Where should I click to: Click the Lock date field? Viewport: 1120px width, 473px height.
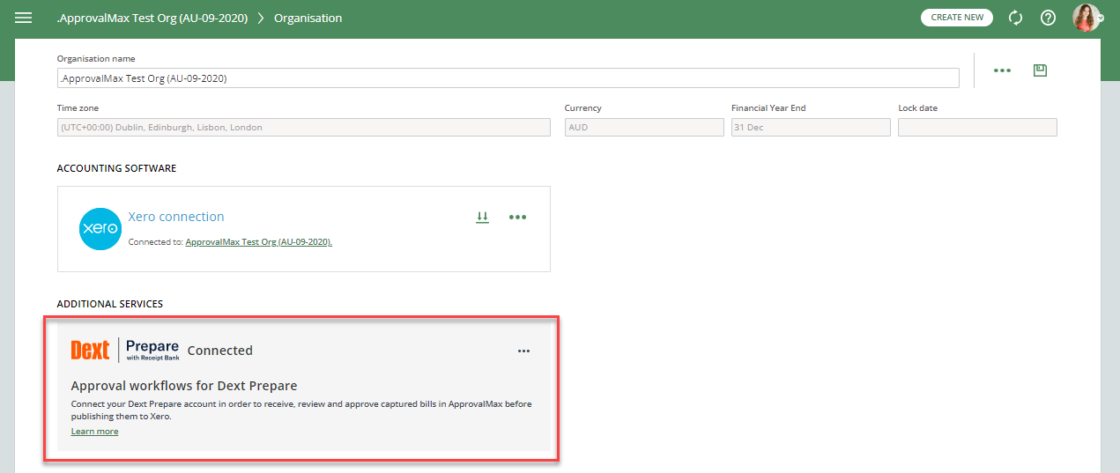point(977,127)
